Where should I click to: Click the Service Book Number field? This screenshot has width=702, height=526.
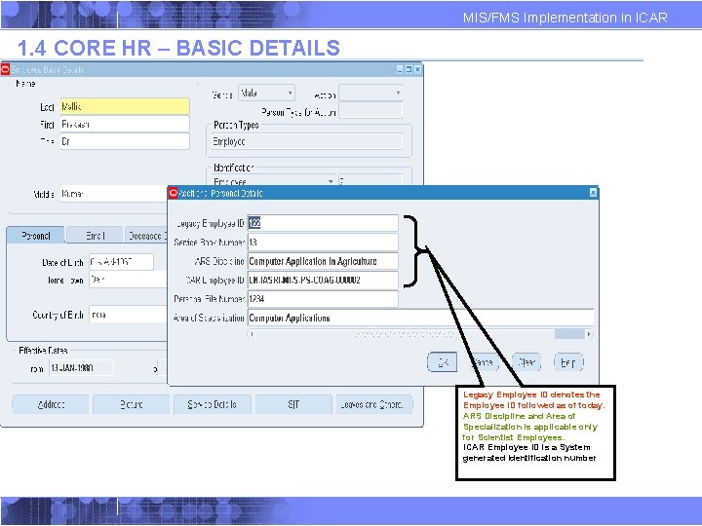coord(323,242)
